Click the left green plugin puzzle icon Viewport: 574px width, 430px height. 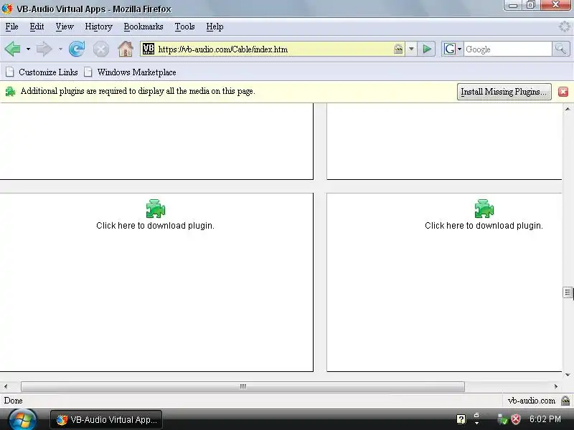pyautogui.click(x=156, y=209)
